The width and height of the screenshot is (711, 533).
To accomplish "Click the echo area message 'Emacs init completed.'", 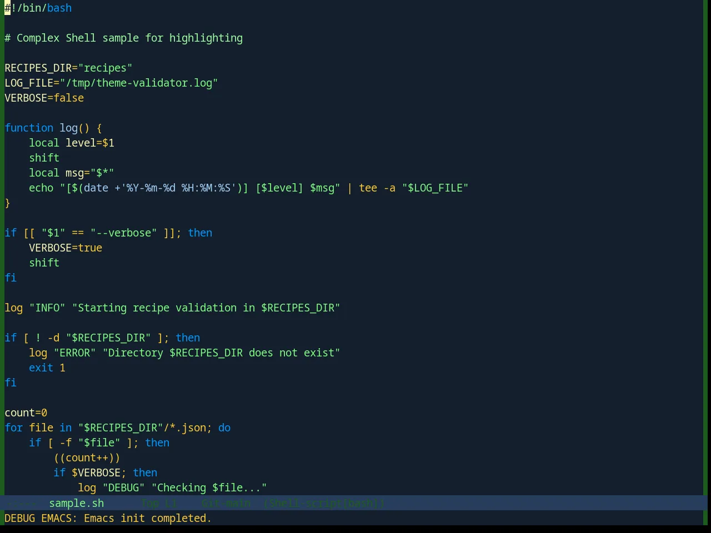I will point(148,518).
